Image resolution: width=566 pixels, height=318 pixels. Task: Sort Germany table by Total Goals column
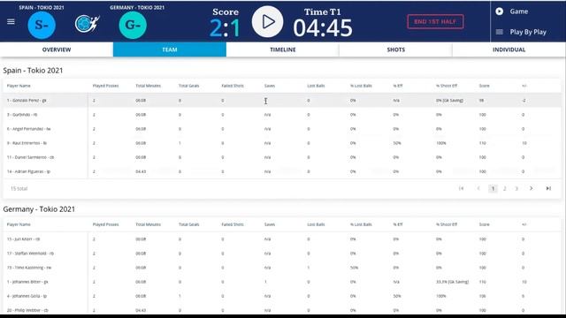coord(188,224)
